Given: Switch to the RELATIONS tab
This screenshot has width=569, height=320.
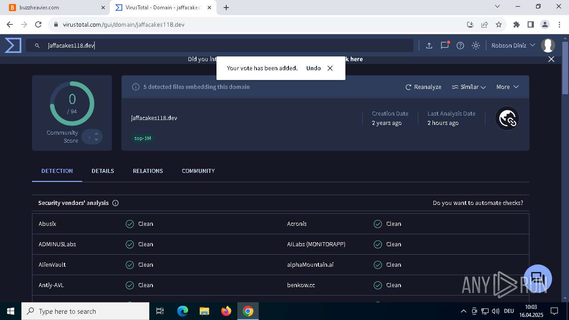Looking at the screenshot, I should tap(148, 171).
